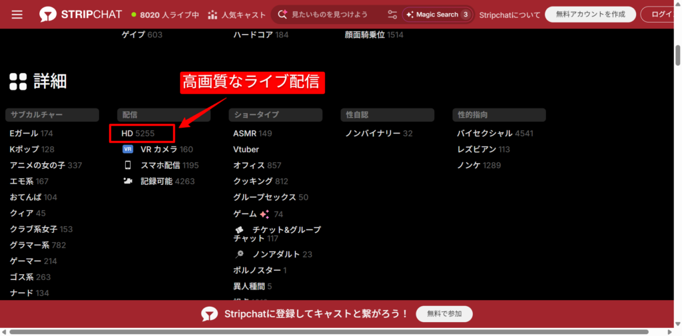
Task: Select the Vtuber show type
Action: click(x=246, y=150)
